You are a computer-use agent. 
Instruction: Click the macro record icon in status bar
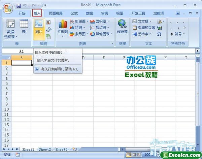[x=18, y=154]
